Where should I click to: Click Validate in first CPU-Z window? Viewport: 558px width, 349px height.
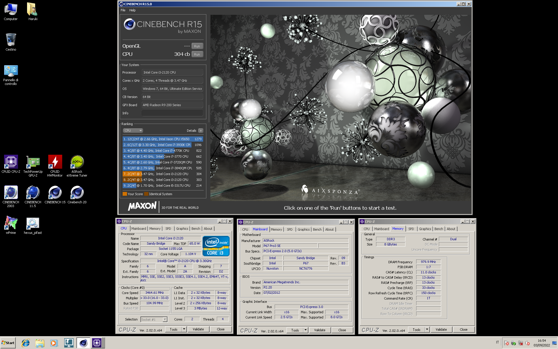198,329
